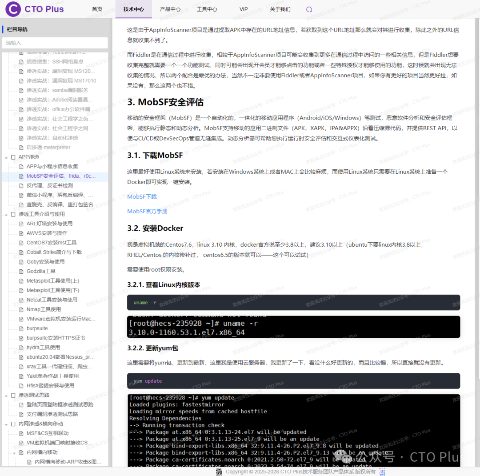Image resolution: width=480 pixels, height=476 pixels.
Task: Click the yum update code block
Action: point(293,381)
